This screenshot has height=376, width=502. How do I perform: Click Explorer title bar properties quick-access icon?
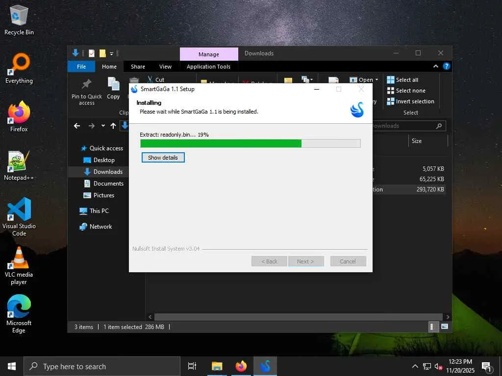tap(92, 53)
